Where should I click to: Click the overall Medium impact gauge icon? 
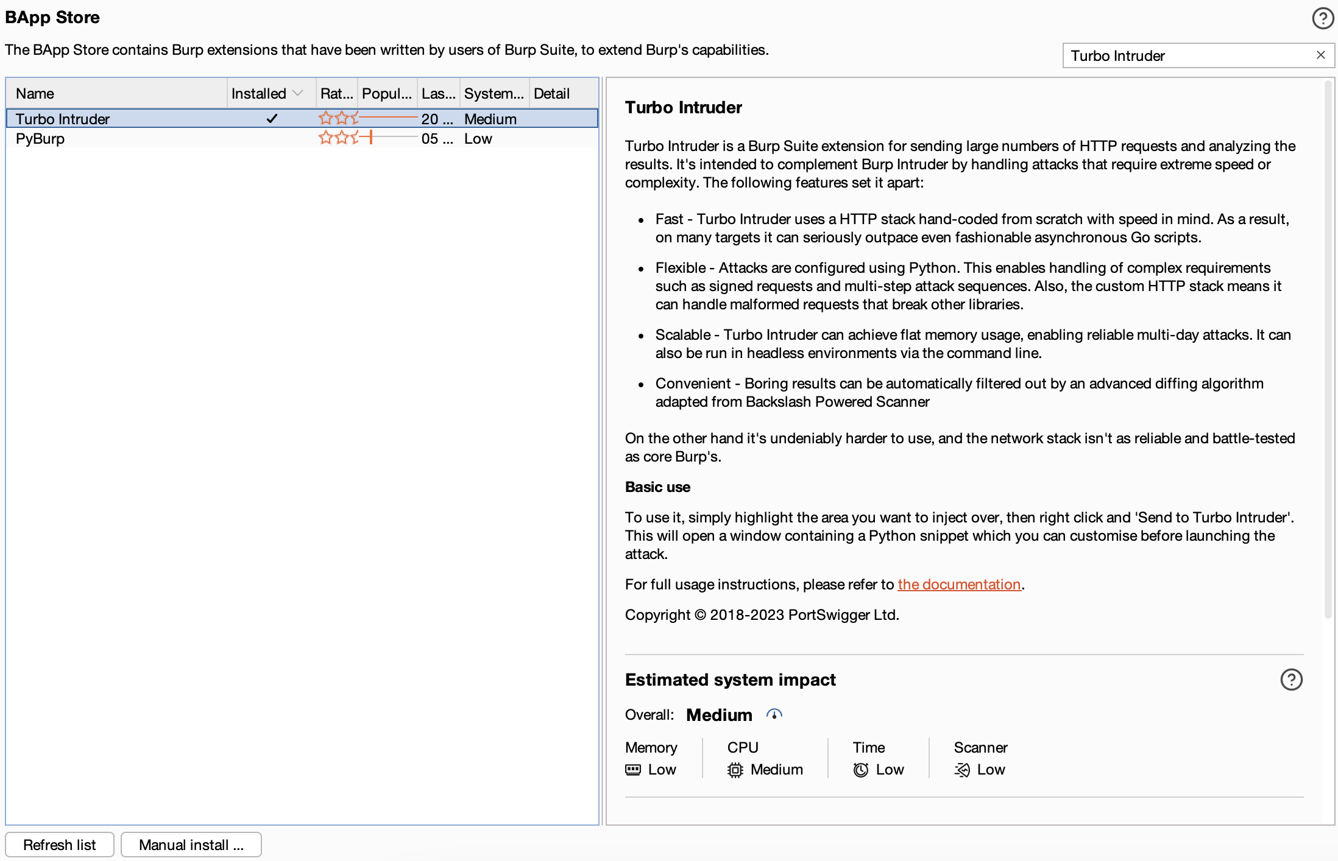click(x=774, y=715)
